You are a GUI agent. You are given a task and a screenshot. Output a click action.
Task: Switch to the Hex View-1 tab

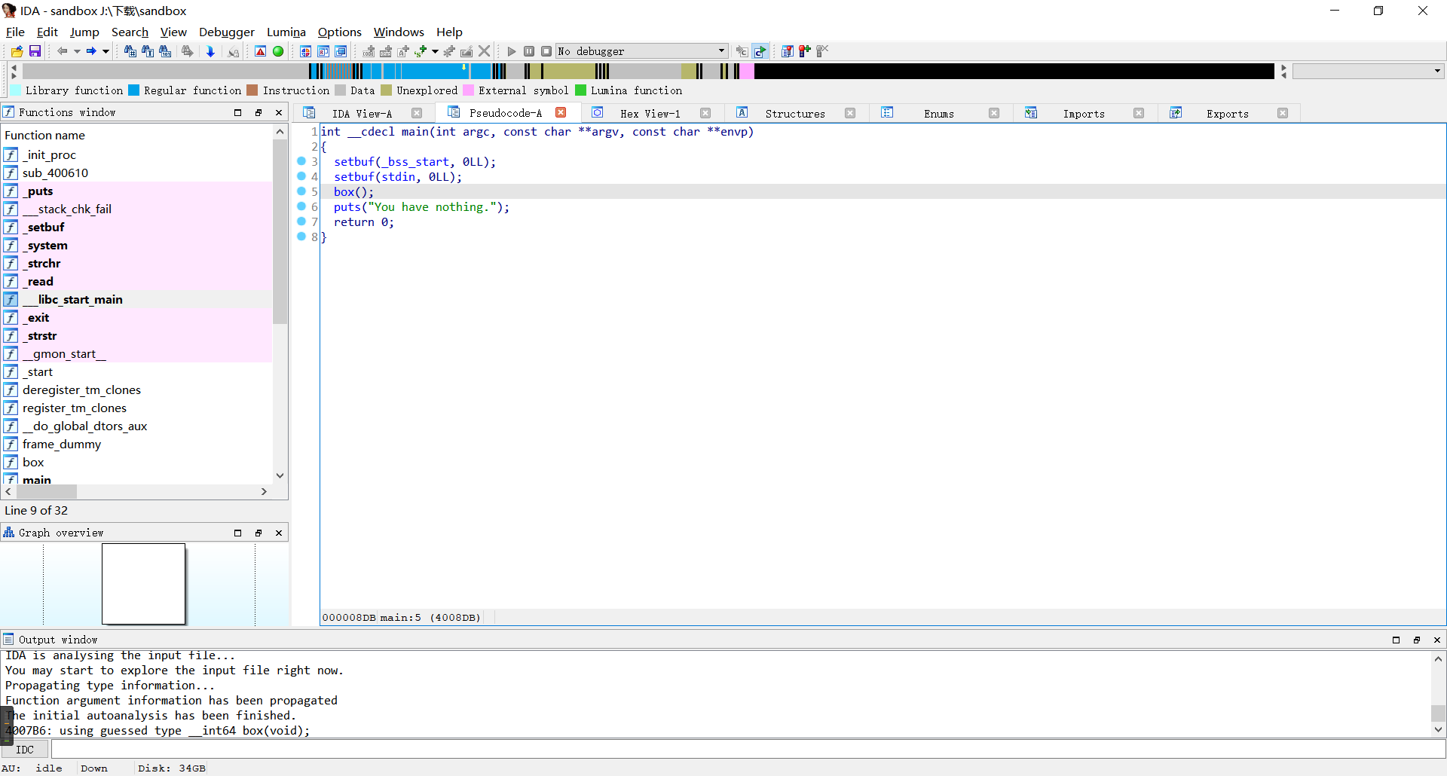coord(650,113)
